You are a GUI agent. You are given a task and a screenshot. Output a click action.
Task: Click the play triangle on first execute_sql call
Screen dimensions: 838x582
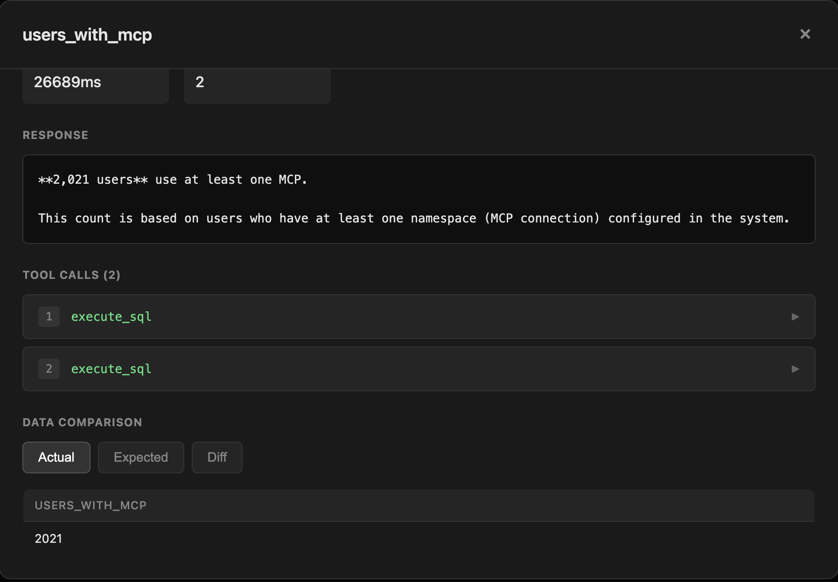point(794,317)
